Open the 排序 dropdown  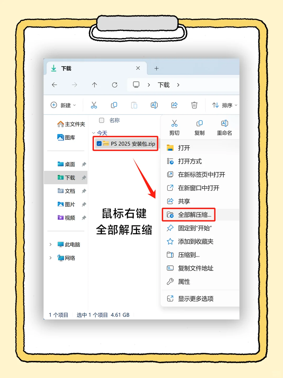(225, 105)
